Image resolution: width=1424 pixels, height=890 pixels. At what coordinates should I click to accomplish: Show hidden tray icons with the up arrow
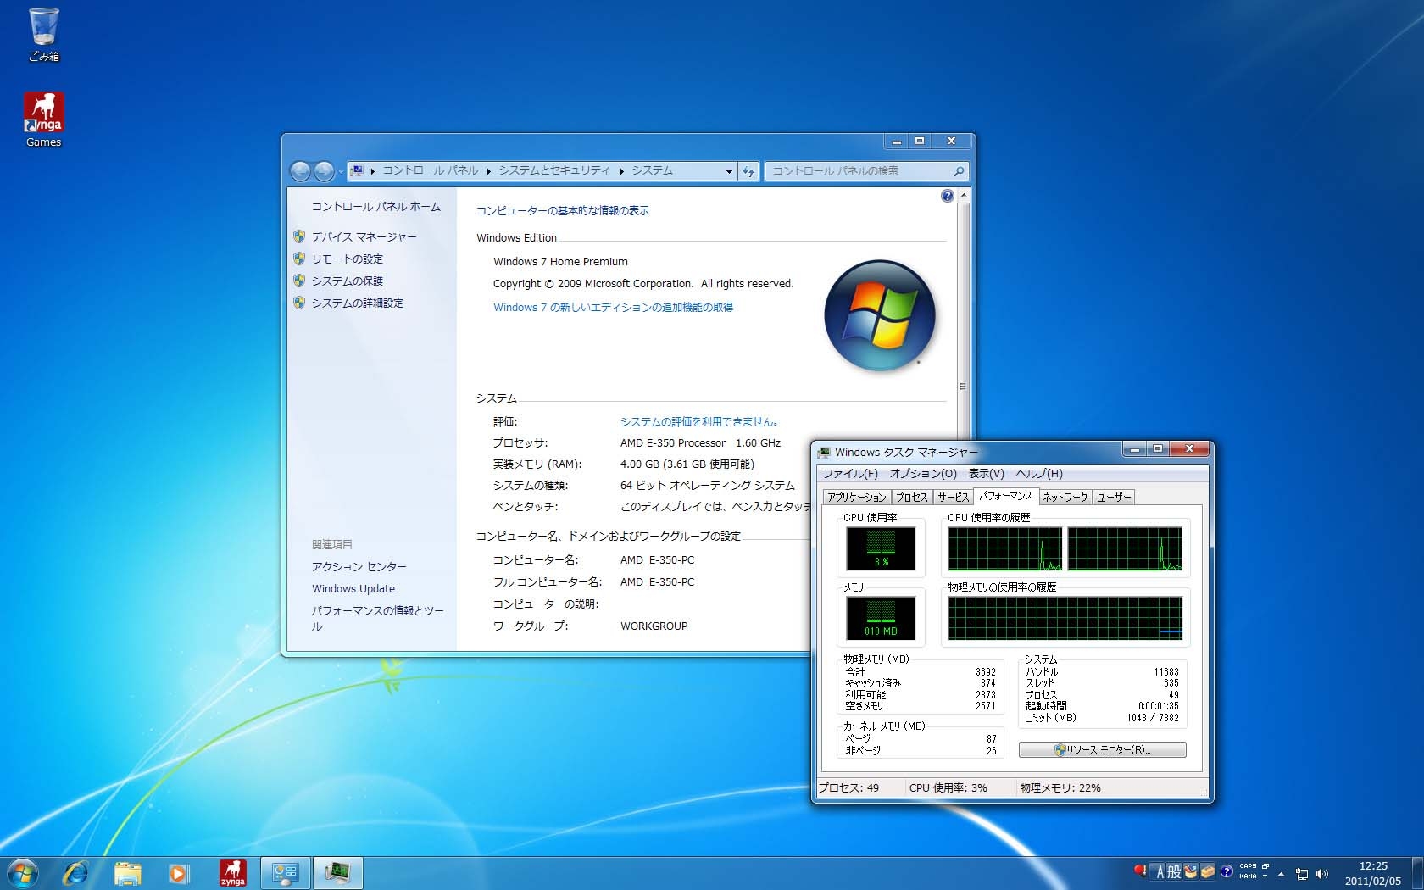1281,874
